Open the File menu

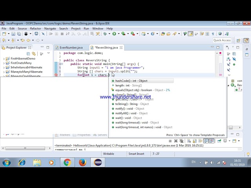pyautogui.click(x=4, y=29)
